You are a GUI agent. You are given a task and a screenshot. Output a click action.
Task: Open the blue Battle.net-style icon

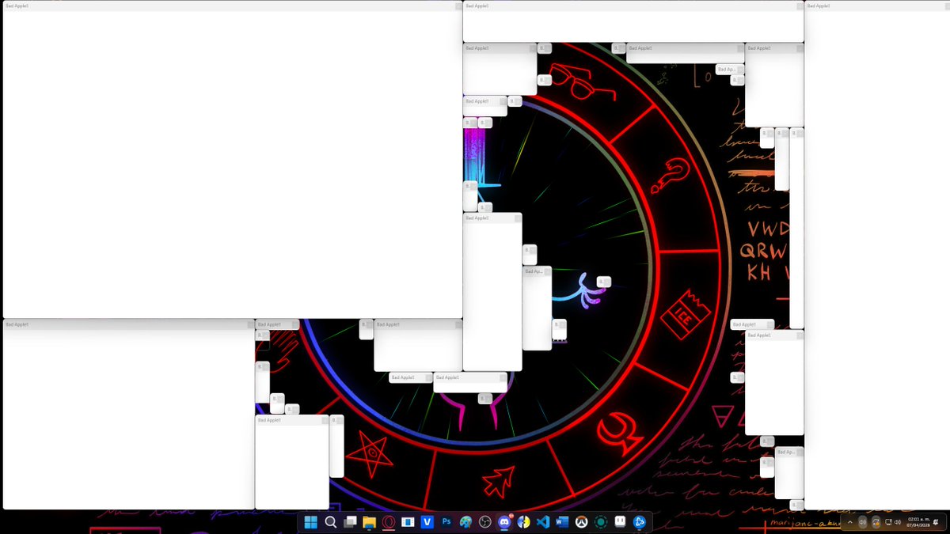639,522
